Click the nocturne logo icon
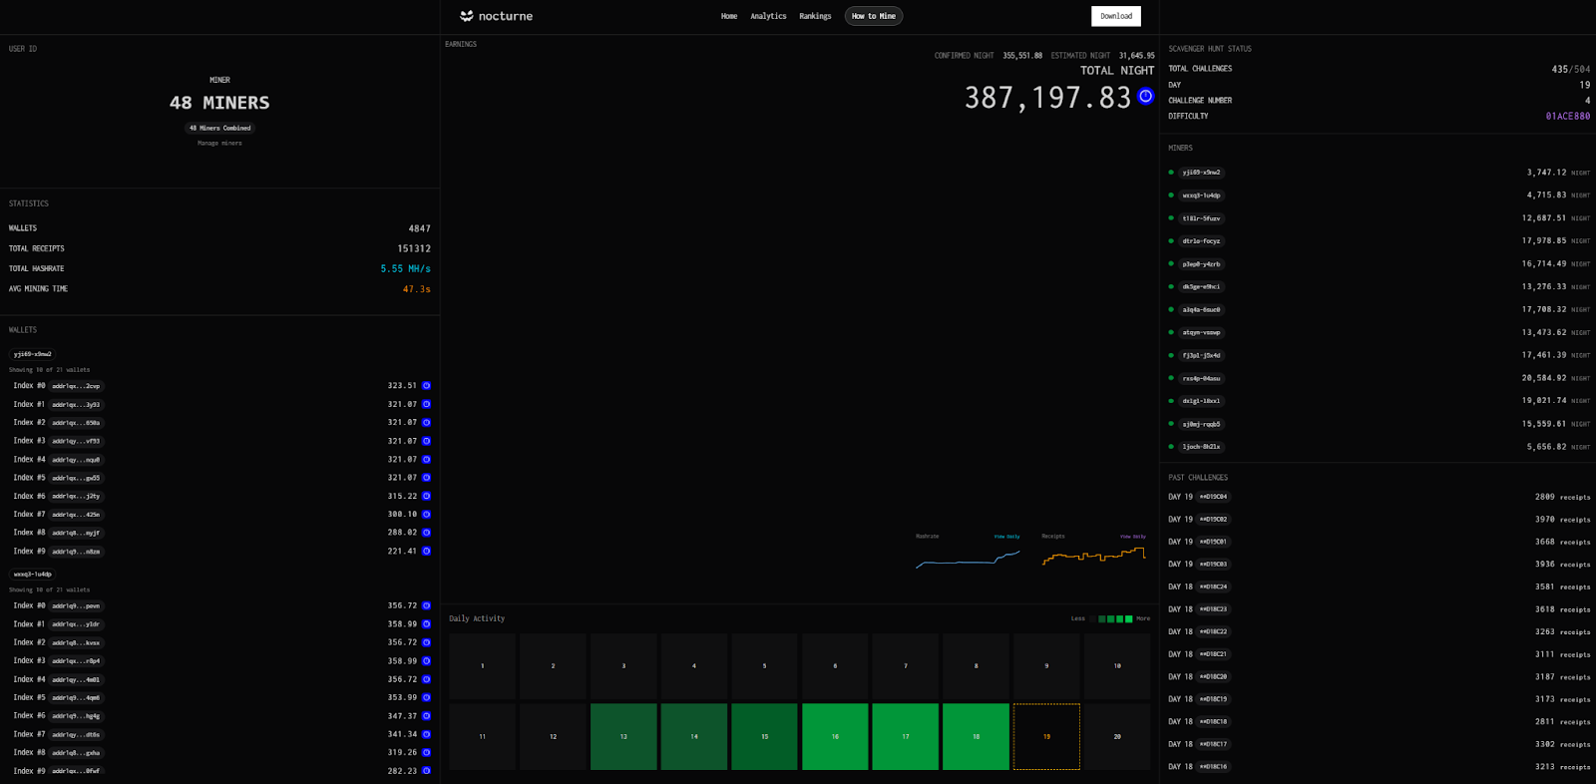1596x784 pixels. pyautogui.click(x=466, y=16)
